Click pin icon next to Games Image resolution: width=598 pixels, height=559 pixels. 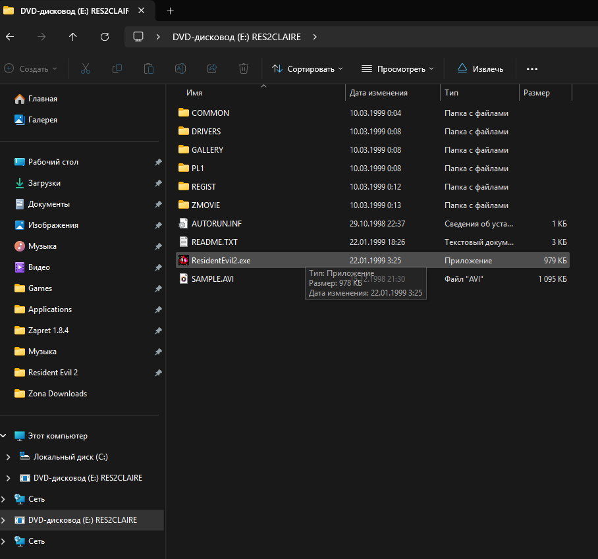click(x=158, y=288)
